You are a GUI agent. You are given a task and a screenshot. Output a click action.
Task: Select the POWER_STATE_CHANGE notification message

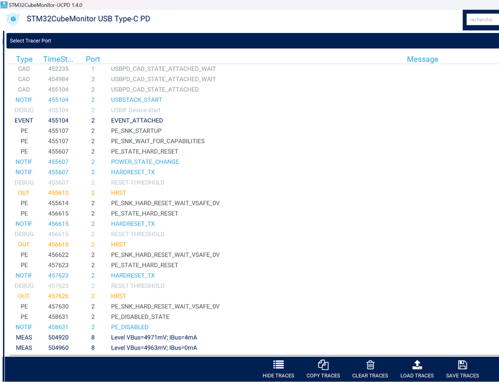pyautogui.click(x=145, y=162)
